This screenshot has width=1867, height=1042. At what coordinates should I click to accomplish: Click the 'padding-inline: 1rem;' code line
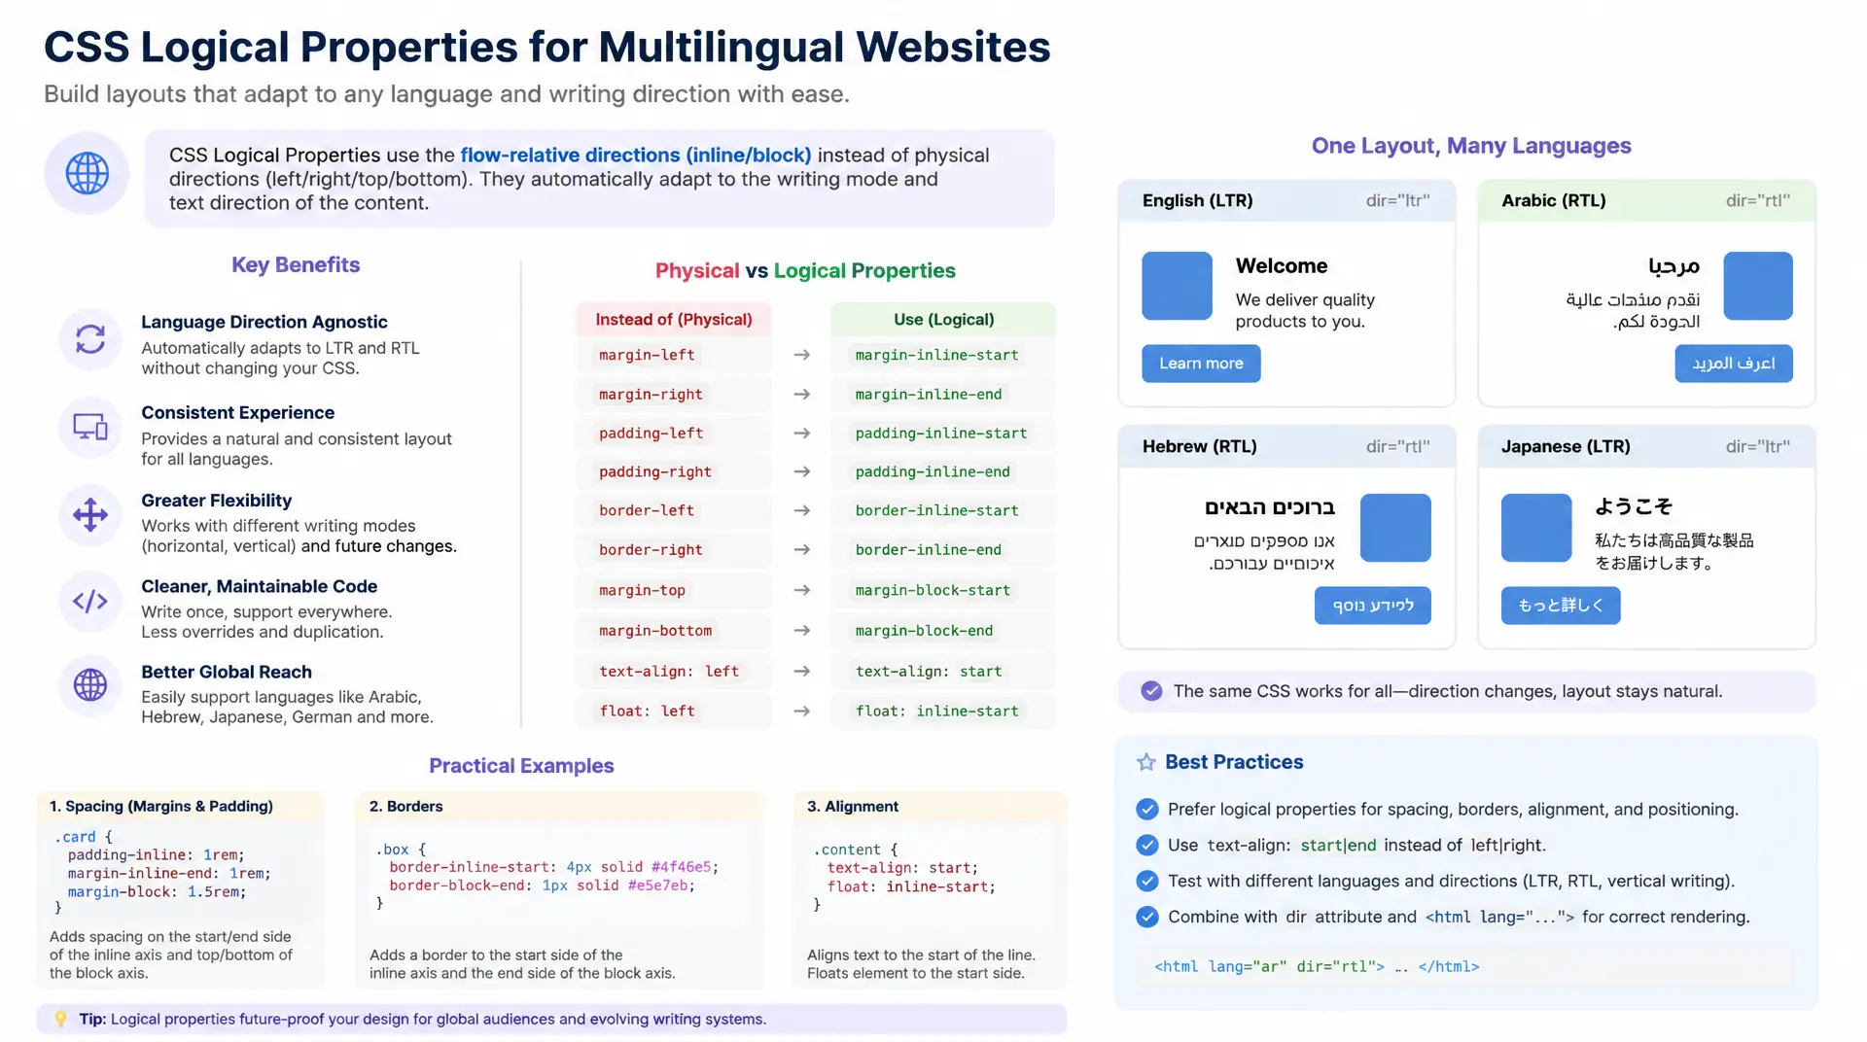coord(157,855)
